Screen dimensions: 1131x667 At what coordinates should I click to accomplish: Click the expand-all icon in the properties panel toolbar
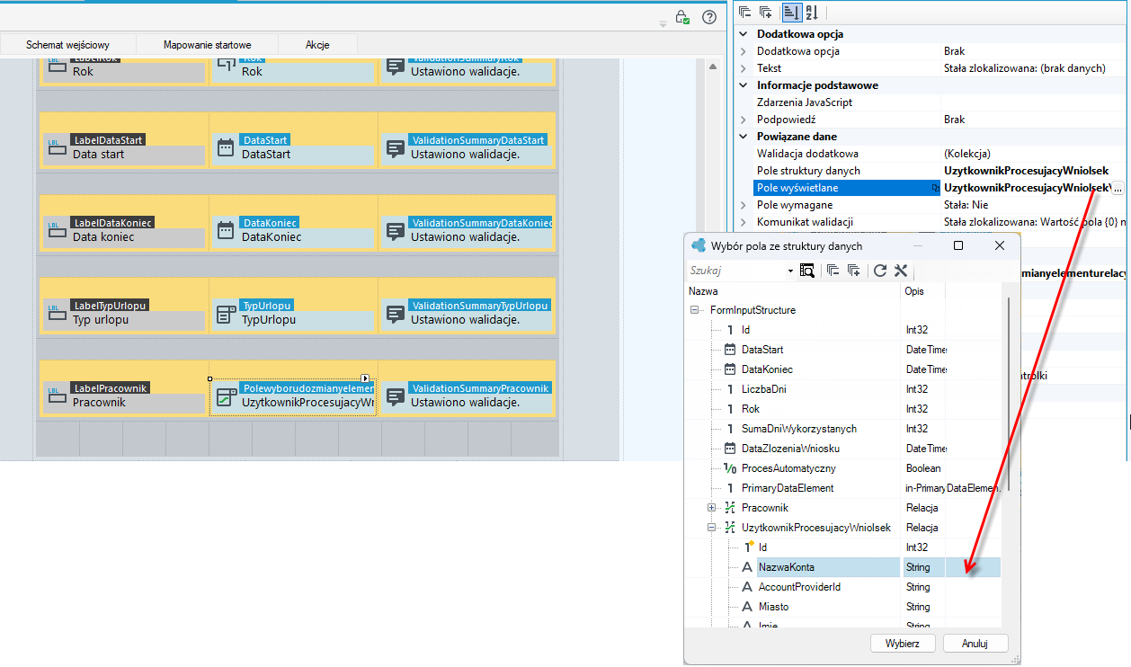(766, 13)
